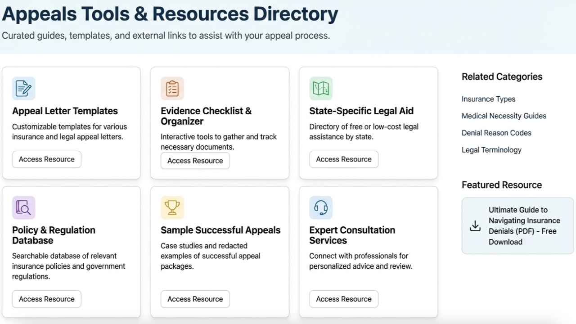Click the Appeals Tools & Resources Directory heading
The width and height of the screenshot is (576, 324).
(169, 13)
